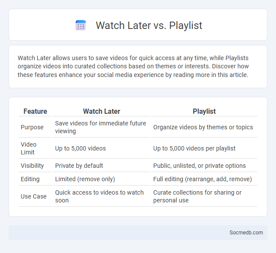The width and height of the screenshot is (276, 253).
Task: Click the 'Feature' column header
Action: click(35, 111)
